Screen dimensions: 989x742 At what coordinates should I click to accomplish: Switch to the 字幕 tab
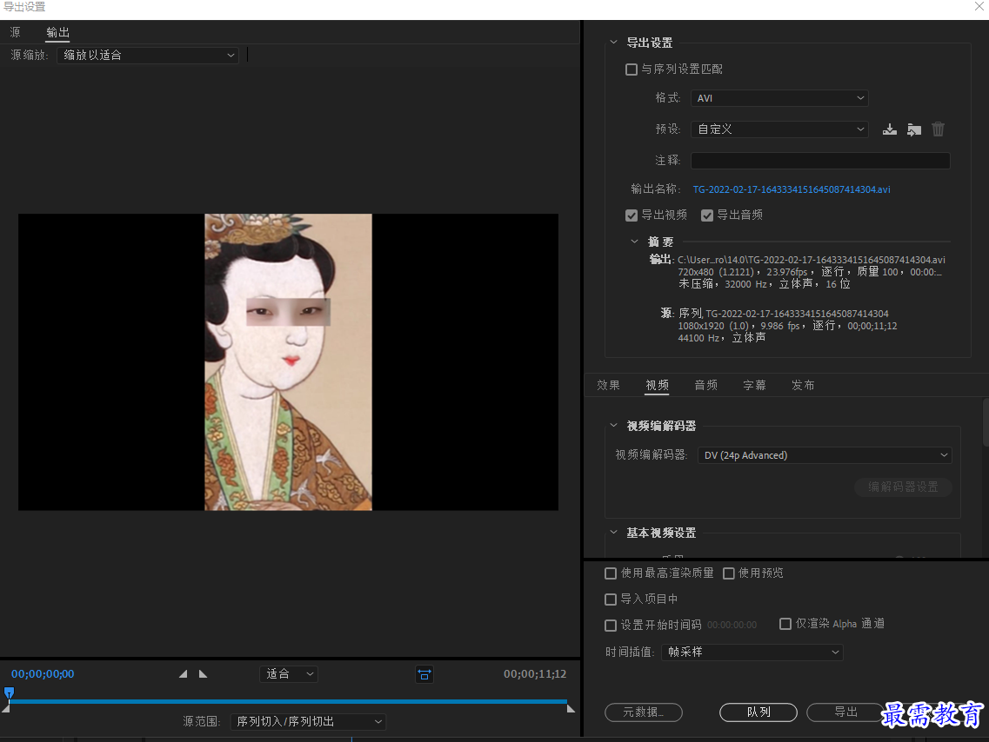tap(754, 385)
